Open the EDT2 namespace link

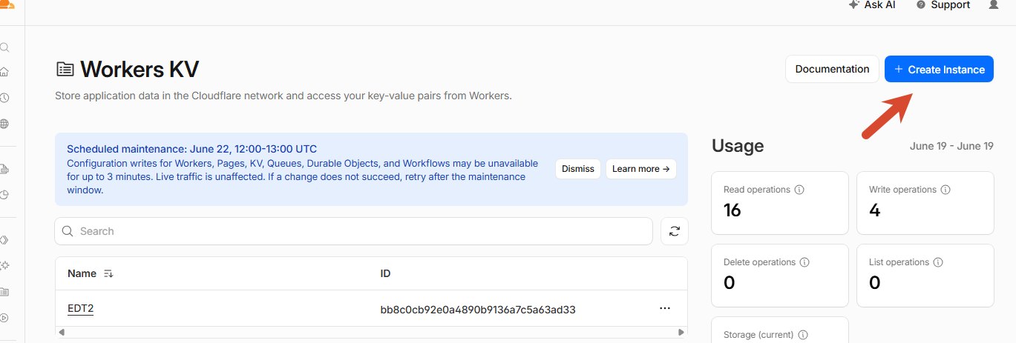click(x=80, y=308)
